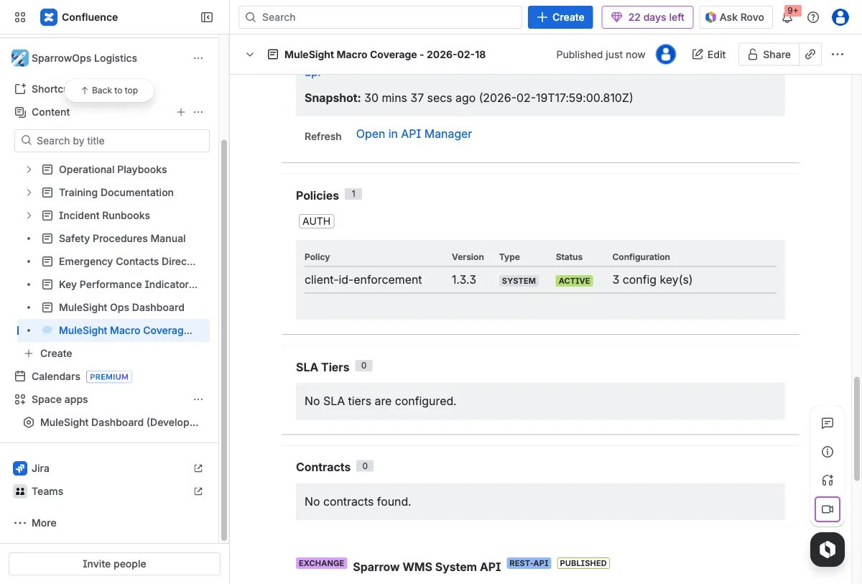Click the Back to top button
The image size is (862, 584).
(x=109, y=91)
